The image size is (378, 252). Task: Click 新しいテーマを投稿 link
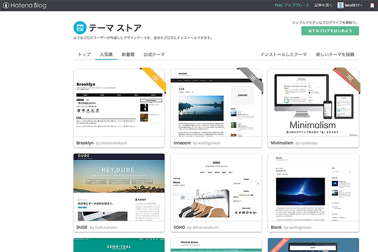coord(335,55)
